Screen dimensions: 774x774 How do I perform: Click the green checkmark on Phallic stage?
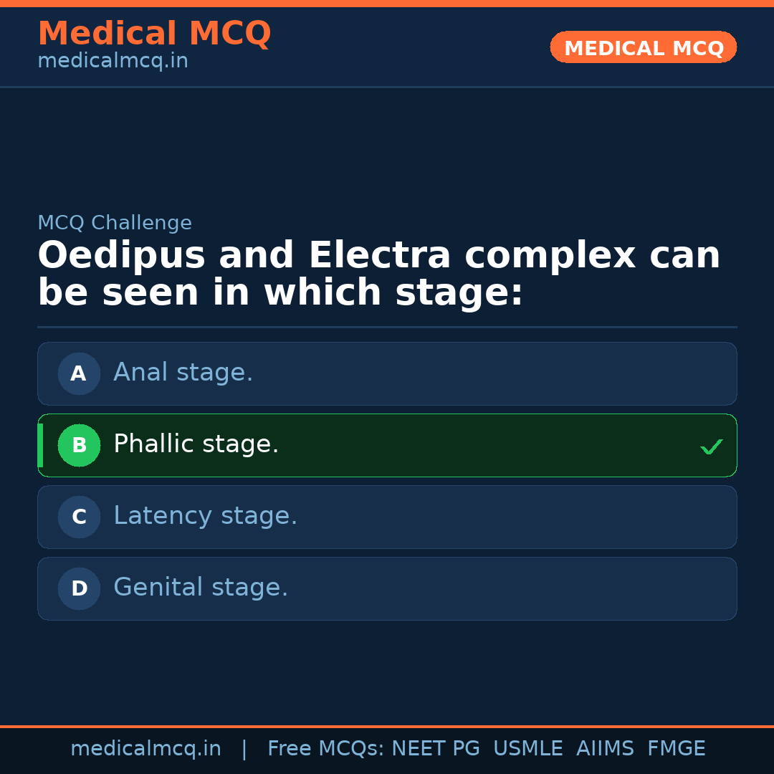[711, 446]
